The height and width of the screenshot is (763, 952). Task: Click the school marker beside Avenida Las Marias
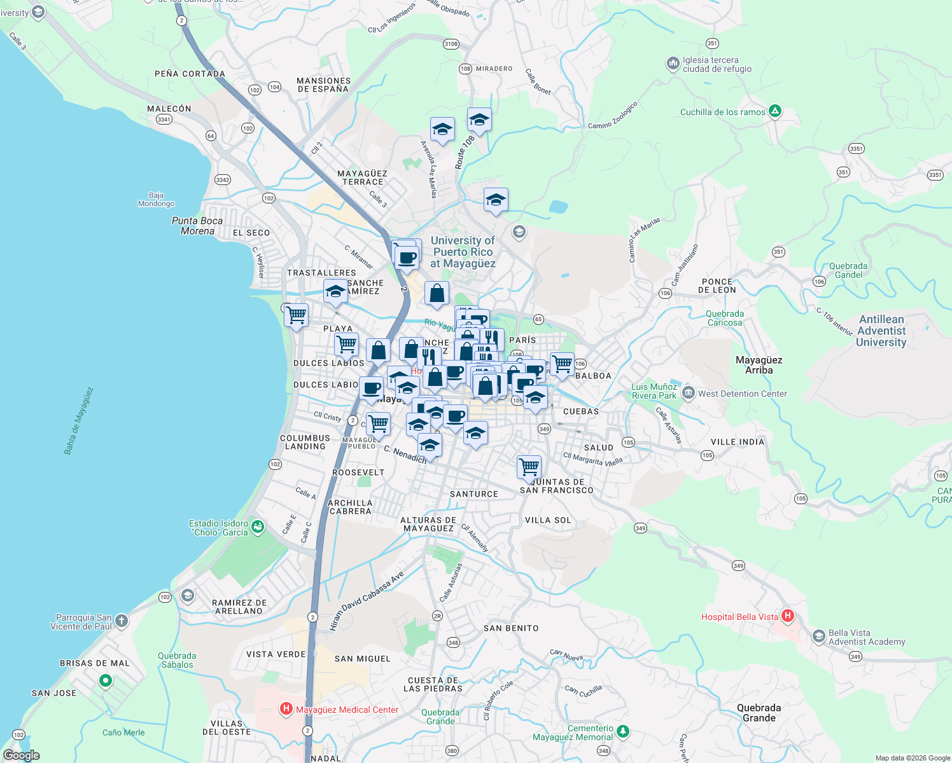442,130
